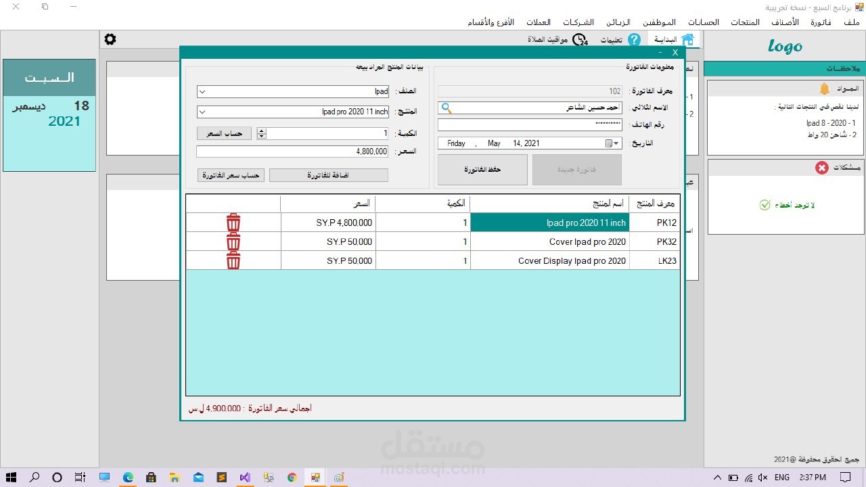Open the date picker dropdown arrow
The image size is (866, 487).
point(617,143)
